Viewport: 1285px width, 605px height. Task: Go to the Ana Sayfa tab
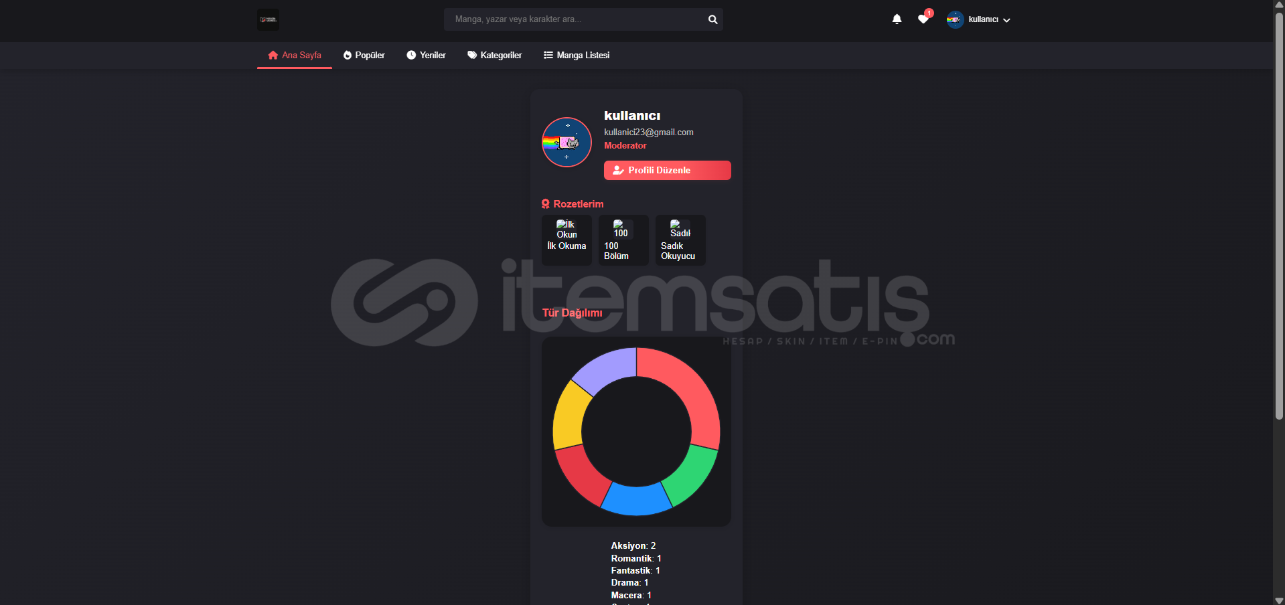[295, 55]
